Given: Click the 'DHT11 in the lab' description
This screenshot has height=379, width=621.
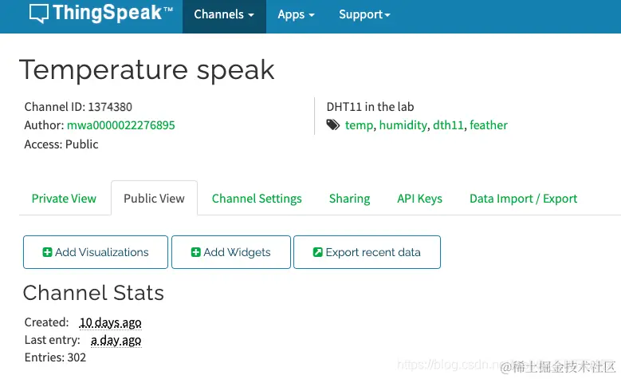Looking at the screenshot, I should coord(370,107).
